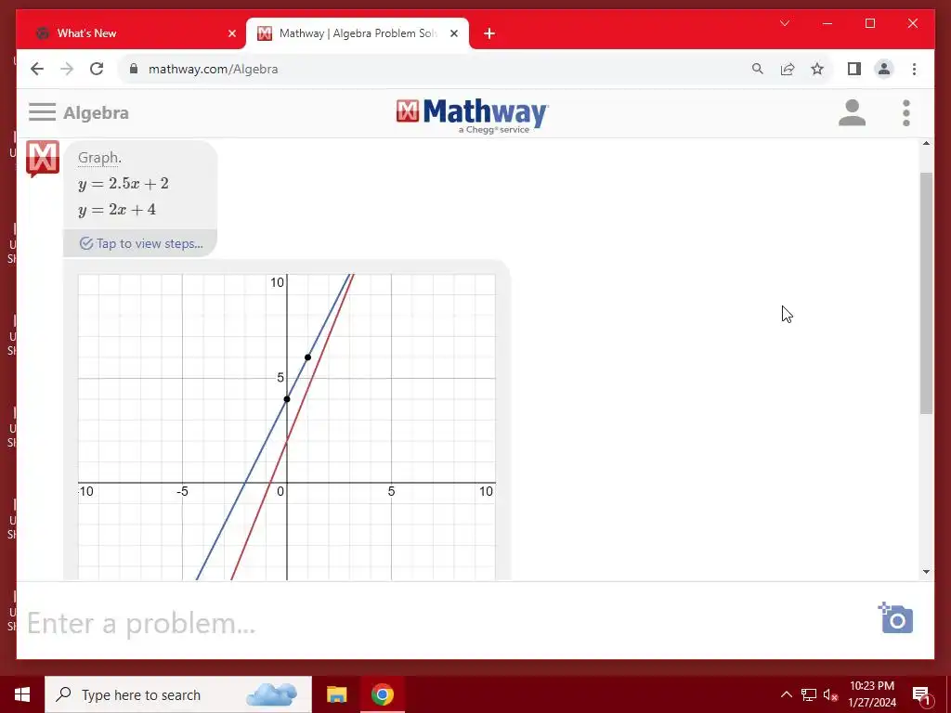Open the Chrome three-dot menu
Screen dimensions: 951x713
[914, 69]
